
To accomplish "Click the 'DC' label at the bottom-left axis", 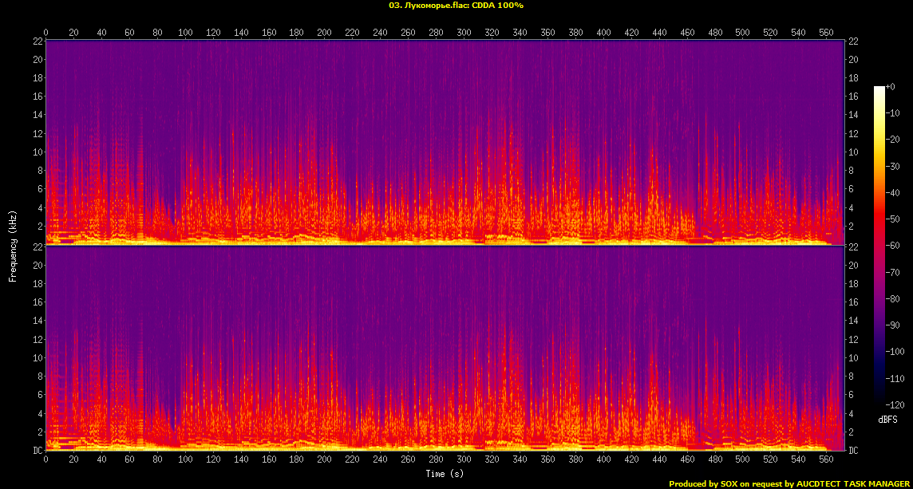I will point(38,451).
